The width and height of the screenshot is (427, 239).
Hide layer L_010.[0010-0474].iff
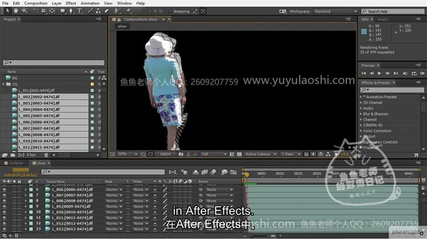5,212
